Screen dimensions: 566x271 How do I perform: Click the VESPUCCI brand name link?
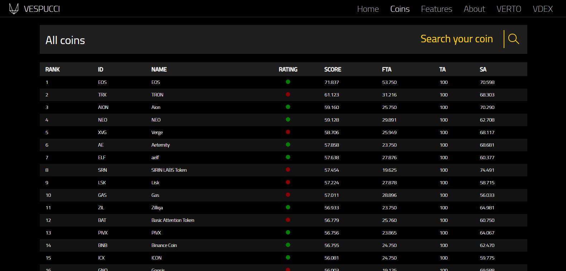[42, 9]
